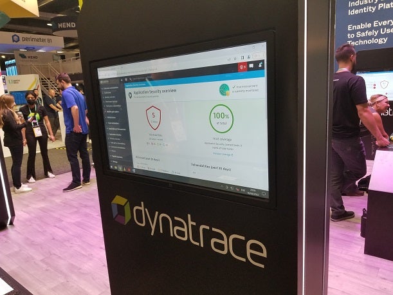The height and width of the screenshot is (295, 393).
Task: Click the green 100% coverage circle
Action: click(221, 119)
